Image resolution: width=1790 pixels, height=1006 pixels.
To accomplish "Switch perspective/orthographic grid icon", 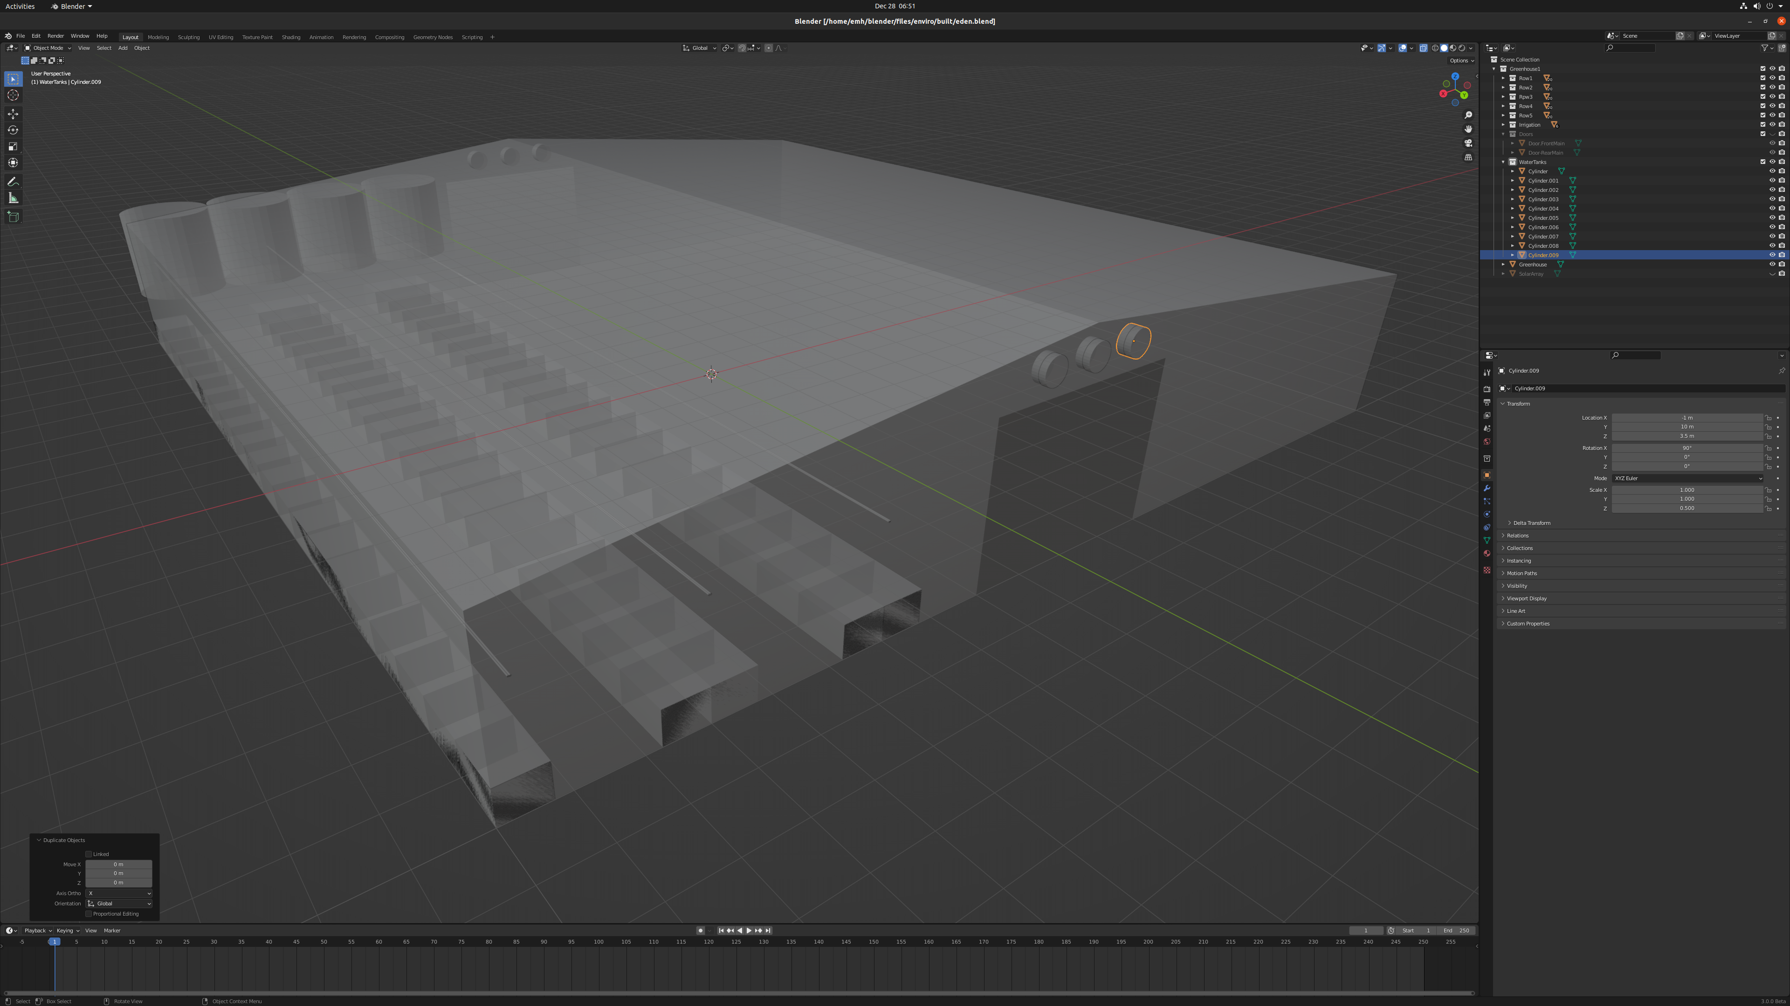I will coord(1468,157).
